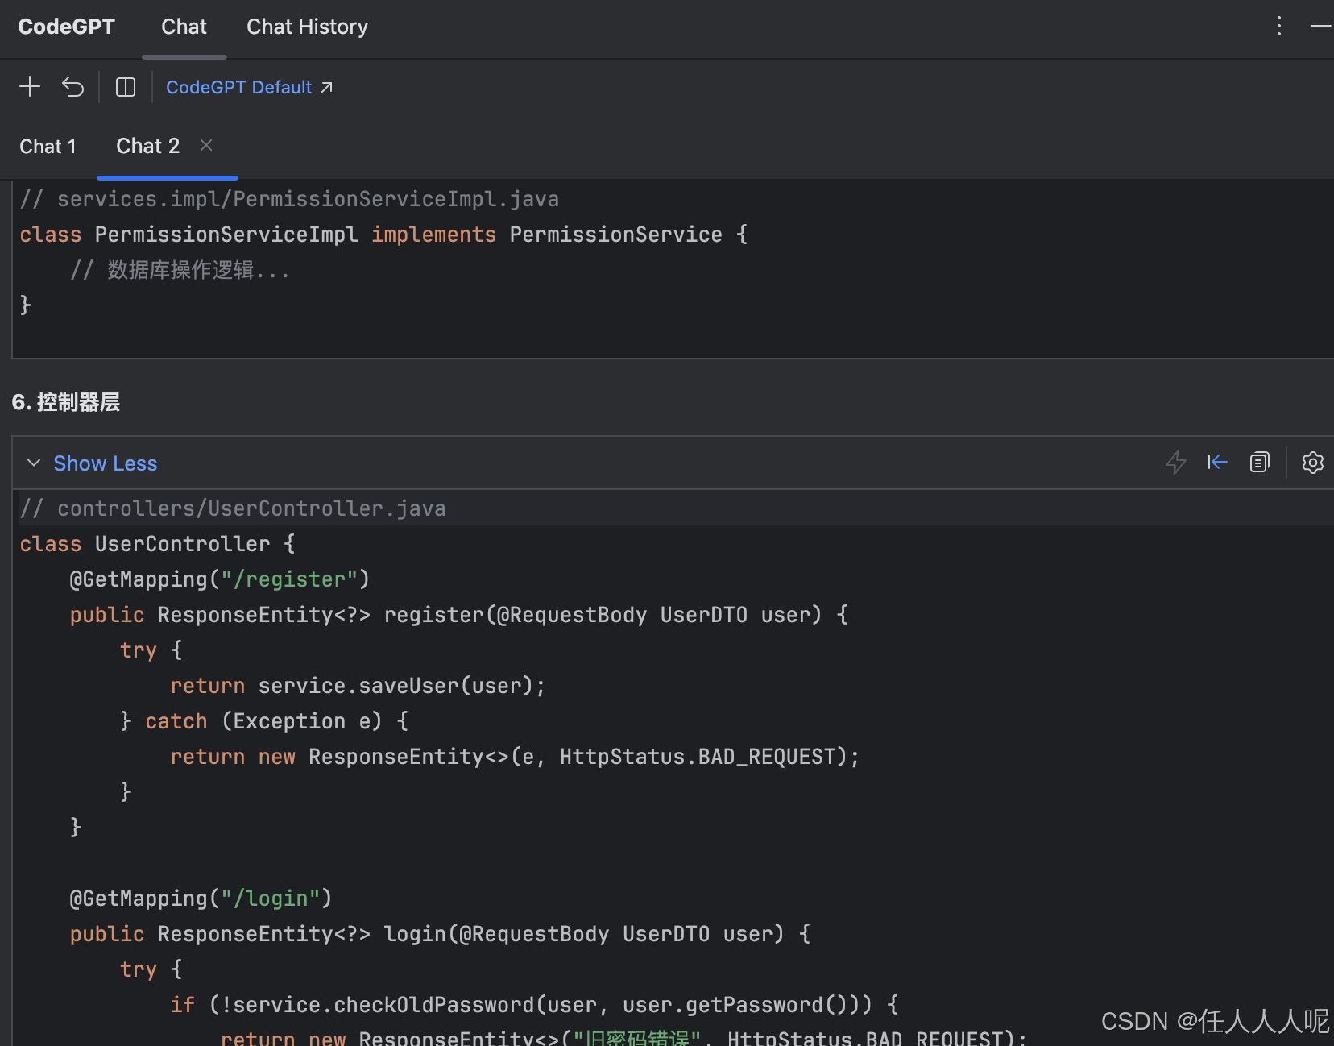Click the chevron beside Show Less
Image resolution: width=1334 pixels, height=1046 pixels.
[x=34, y=463]
